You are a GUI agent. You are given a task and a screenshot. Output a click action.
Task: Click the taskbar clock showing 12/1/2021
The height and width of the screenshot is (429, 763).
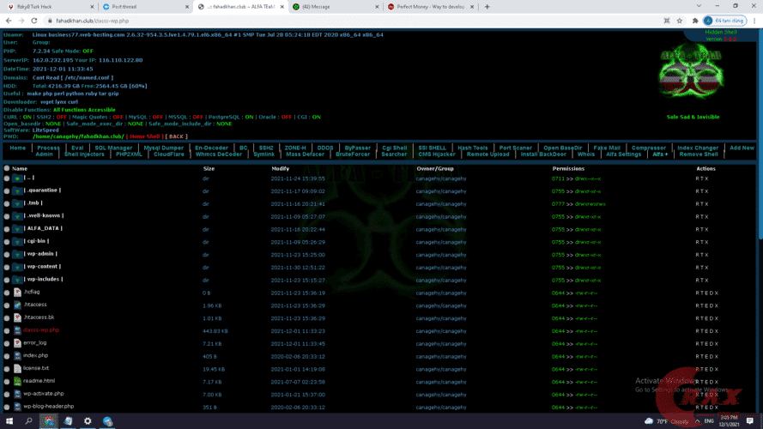tap(729, 420)
